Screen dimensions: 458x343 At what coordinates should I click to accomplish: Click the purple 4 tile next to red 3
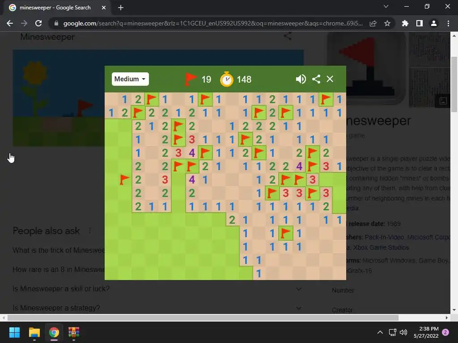(x=191, y=153)
